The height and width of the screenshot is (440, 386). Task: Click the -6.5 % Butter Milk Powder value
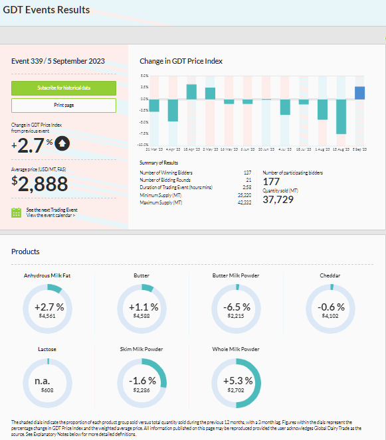(x=237, y=307)
